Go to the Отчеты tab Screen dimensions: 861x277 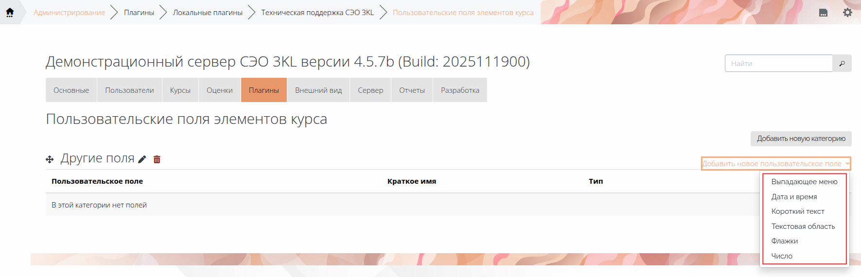click(x=412, y=90)
